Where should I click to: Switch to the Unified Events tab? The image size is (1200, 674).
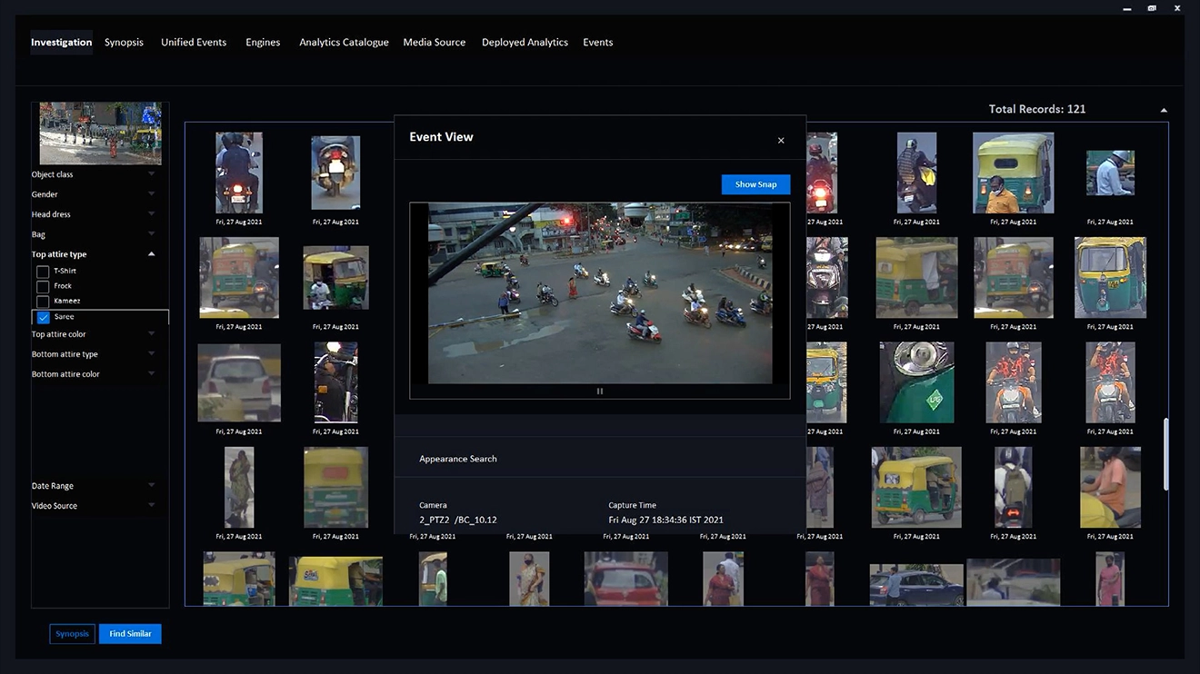point(194,43)
